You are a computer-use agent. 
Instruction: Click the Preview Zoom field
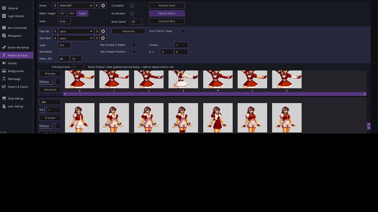[x=78, y=67]
